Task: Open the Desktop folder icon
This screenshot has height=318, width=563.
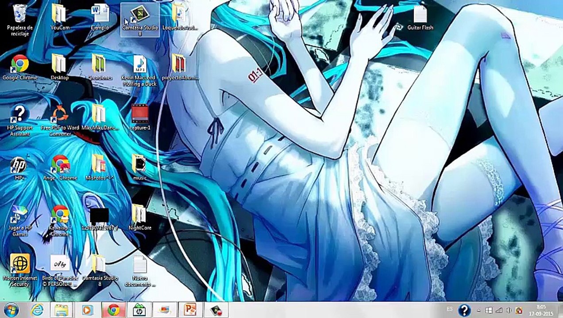Action: [x=60, y=67]
